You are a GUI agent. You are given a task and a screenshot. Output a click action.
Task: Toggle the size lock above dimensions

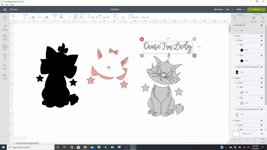point(100,15)
